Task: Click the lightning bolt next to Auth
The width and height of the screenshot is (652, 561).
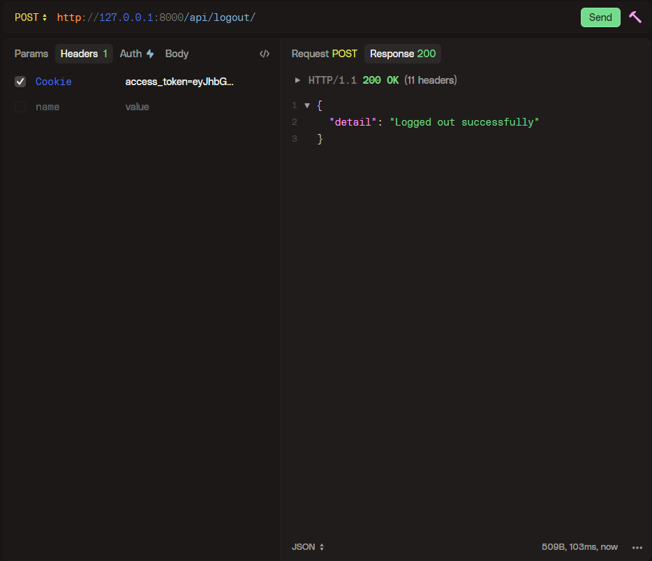Action: click(150, 54)
